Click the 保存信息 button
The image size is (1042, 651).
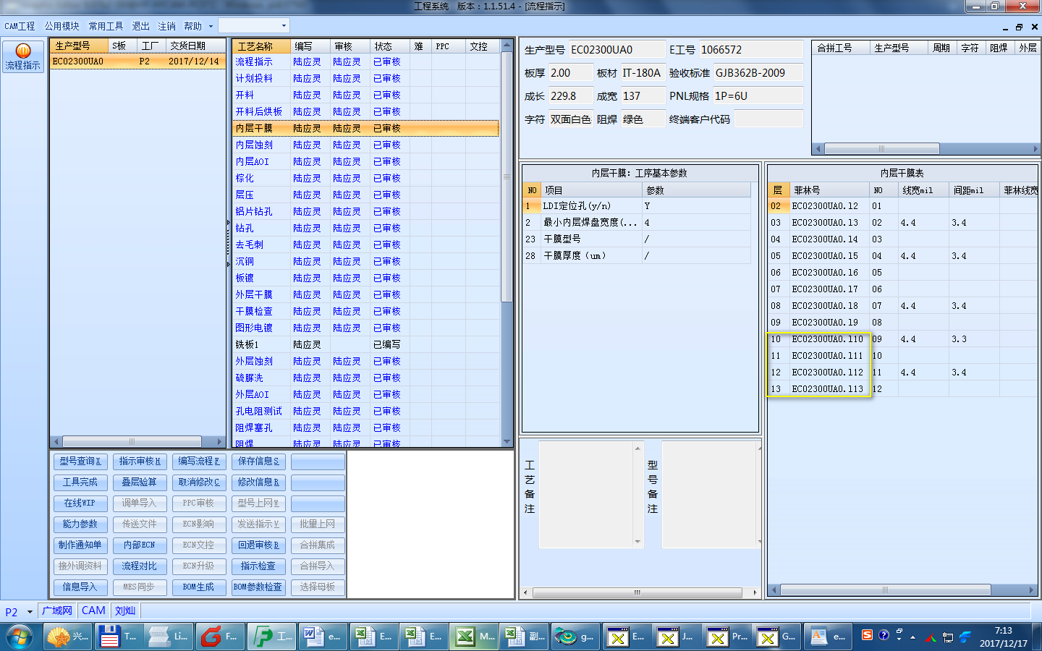point(258,461)
